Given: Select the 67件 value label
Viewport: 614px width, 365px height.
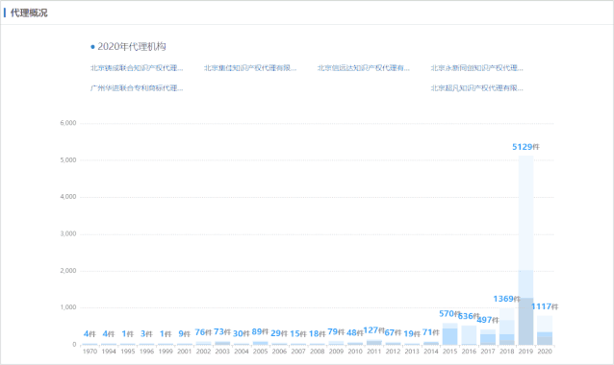Looking at the screenshot, I should click(393, 332).
